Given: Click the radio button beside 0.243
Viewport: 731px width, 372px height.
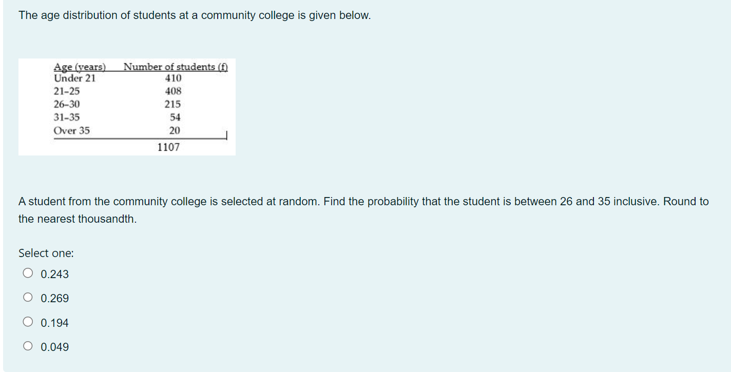Looking at the screenshot, I should click(28, 274).
